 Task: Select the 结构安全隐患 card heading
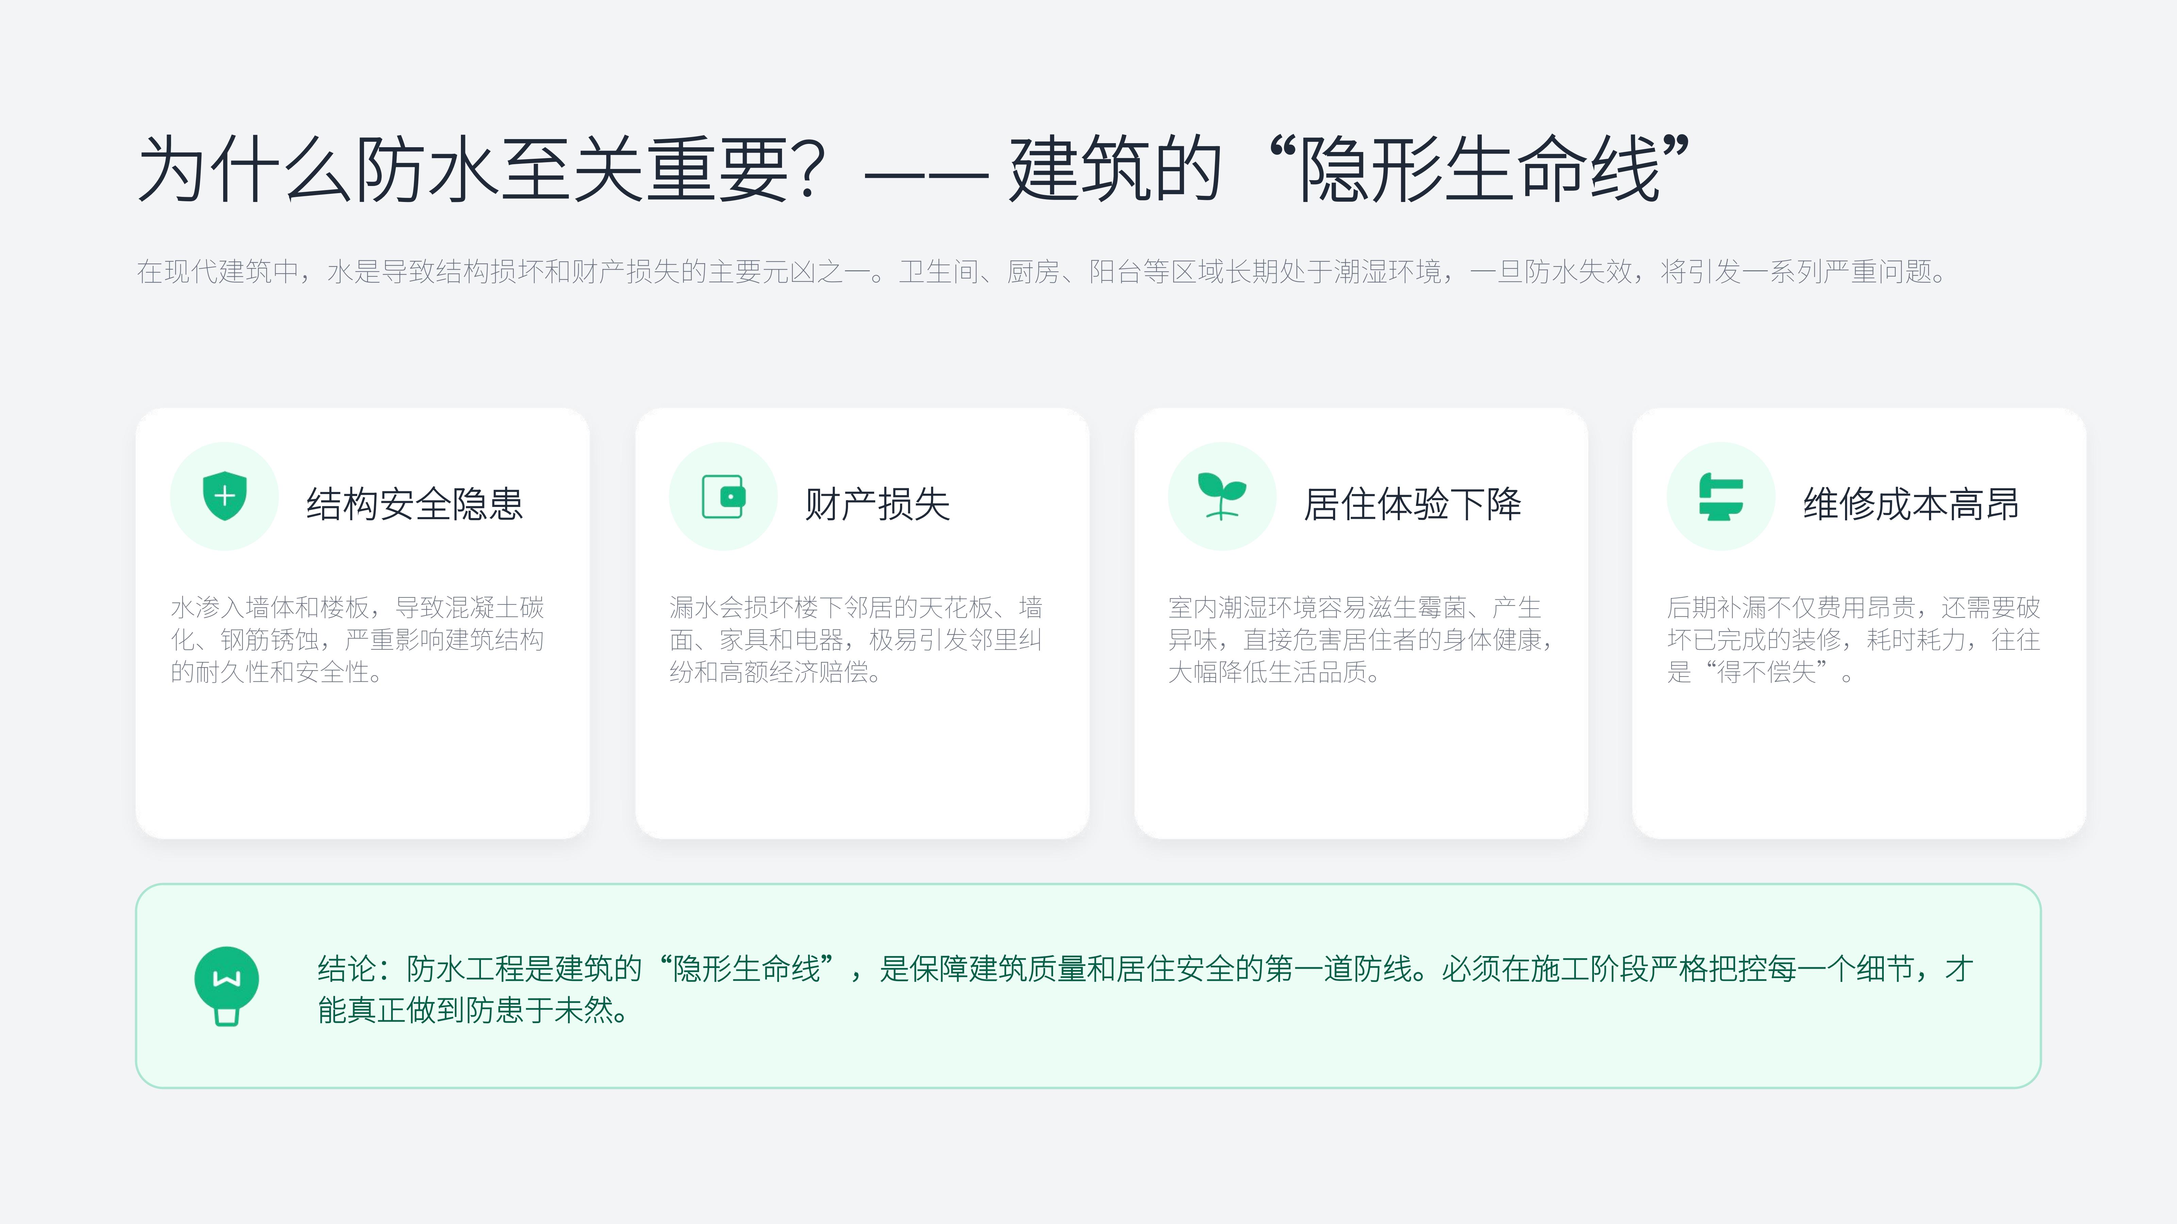pyautogui.click(x=415, y=504)
